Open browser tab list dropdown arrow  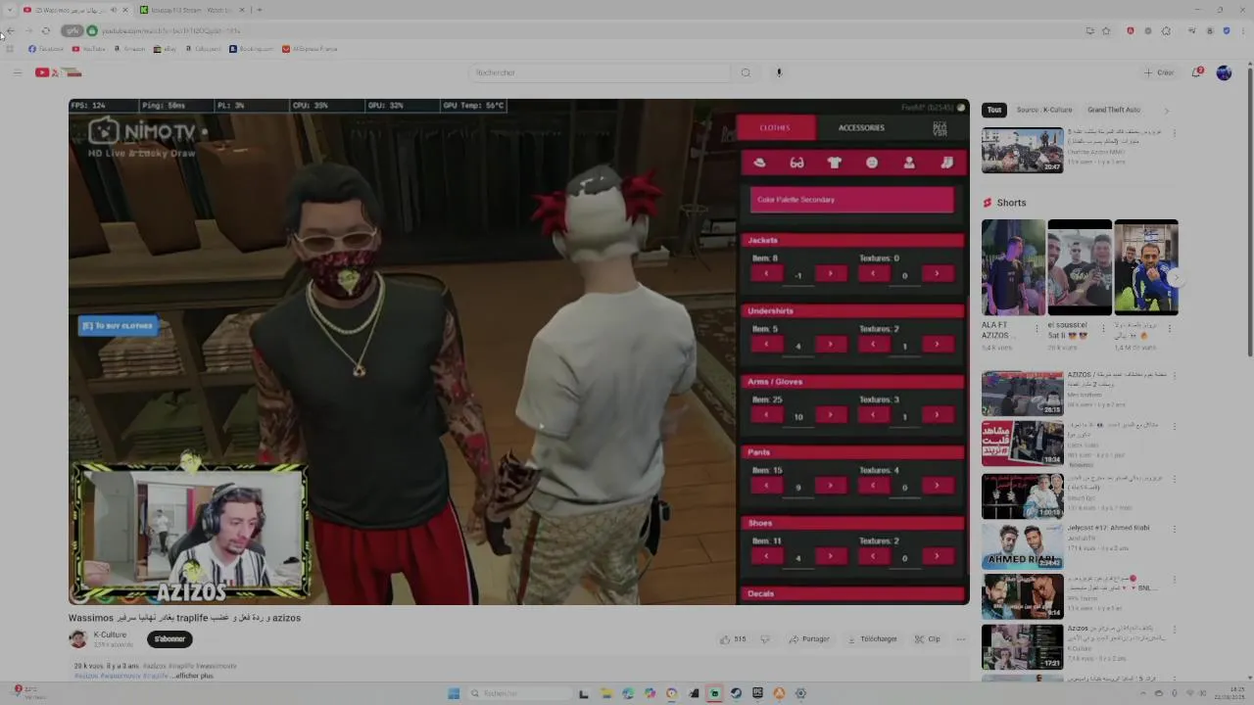click(11, 10)
